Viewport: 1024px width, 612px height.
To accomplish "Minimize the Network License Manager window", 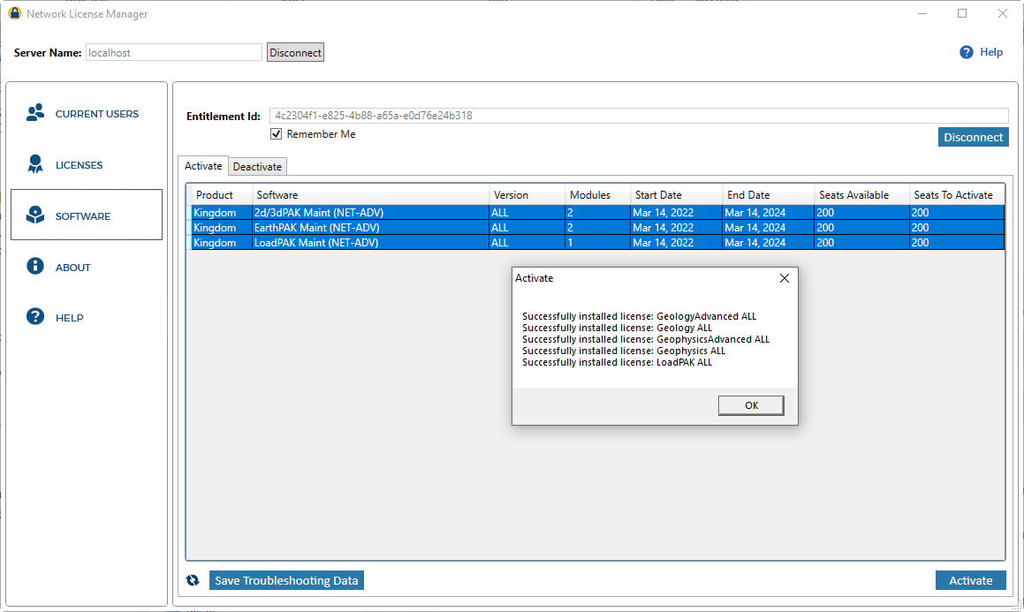I will (x=922, y=14).
